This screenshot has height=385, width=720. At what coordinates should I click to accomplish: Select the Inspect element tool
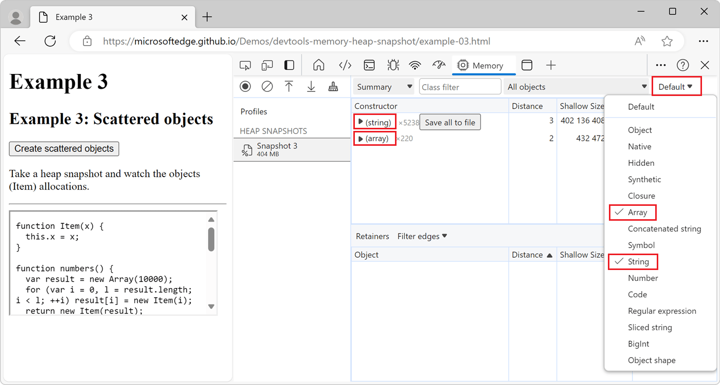(245, 65)
